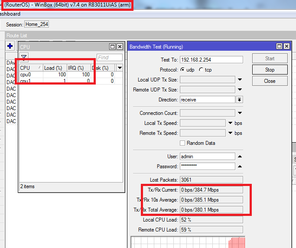This screenshot has width=296, height=248.
Task: Click the blue plus add route icon
Action: 10,46
